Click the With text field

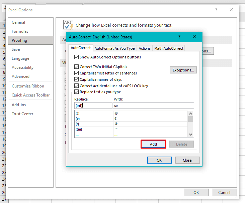click(153, 106)
